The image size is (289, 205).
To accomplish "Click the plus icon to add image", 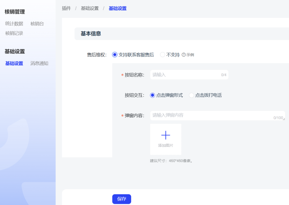I will point(166,135).
